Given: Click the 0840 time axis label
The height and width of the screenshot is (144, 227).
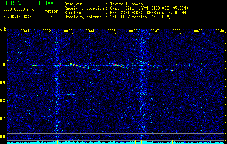Looking at the screenshot, I should point(220,31).
